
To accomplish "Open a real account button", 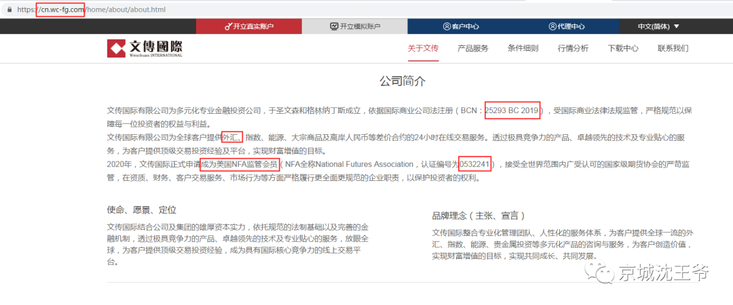I will (249, 26).
